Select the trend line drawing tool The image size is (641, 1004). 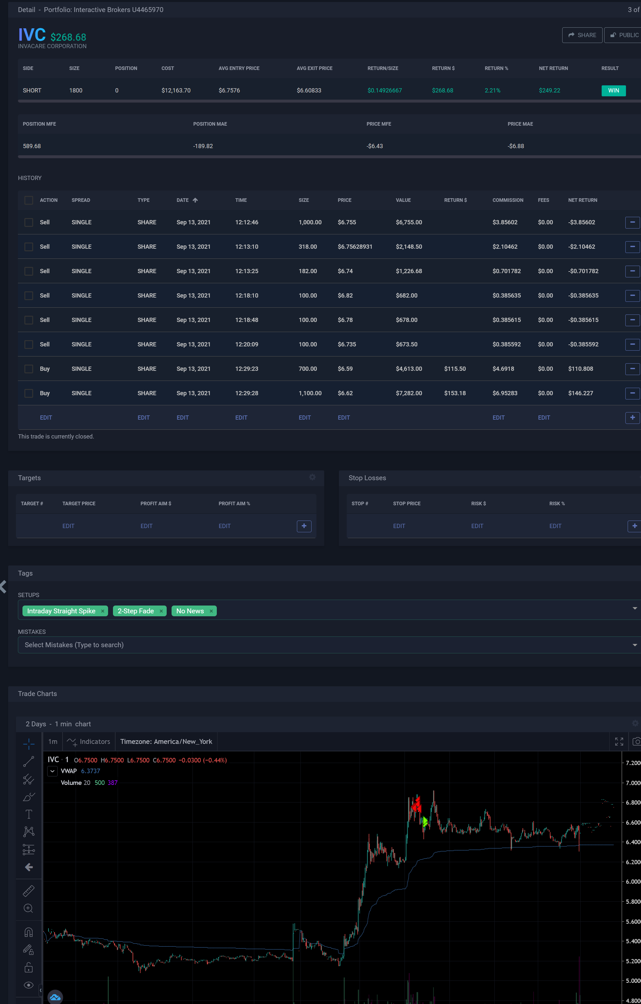28,761
